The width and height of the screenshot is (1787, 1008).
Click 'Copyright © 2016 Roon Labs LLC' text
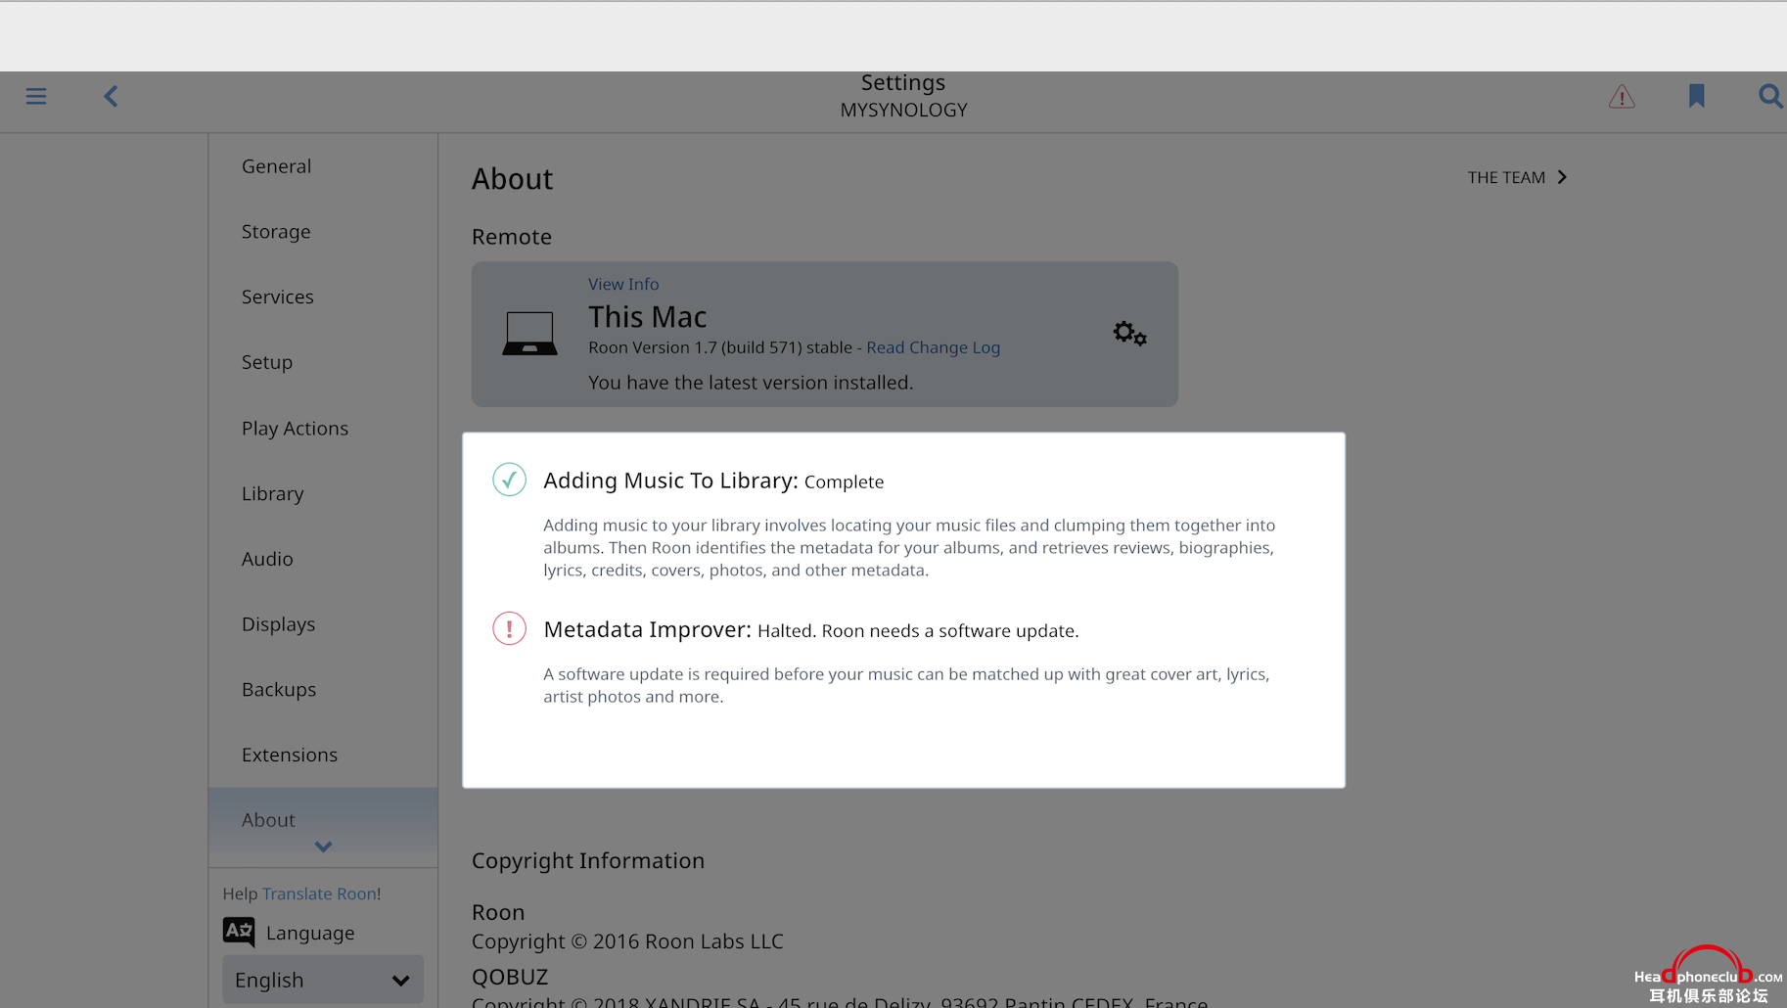[x=627, y=941]
